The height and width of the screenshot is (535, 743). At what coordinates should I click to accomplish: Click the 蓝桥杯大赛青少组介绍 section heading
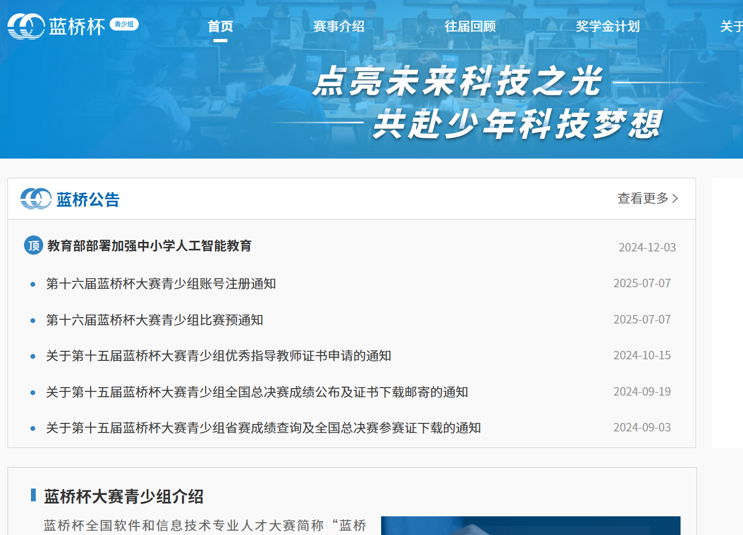tap(123, 497)
